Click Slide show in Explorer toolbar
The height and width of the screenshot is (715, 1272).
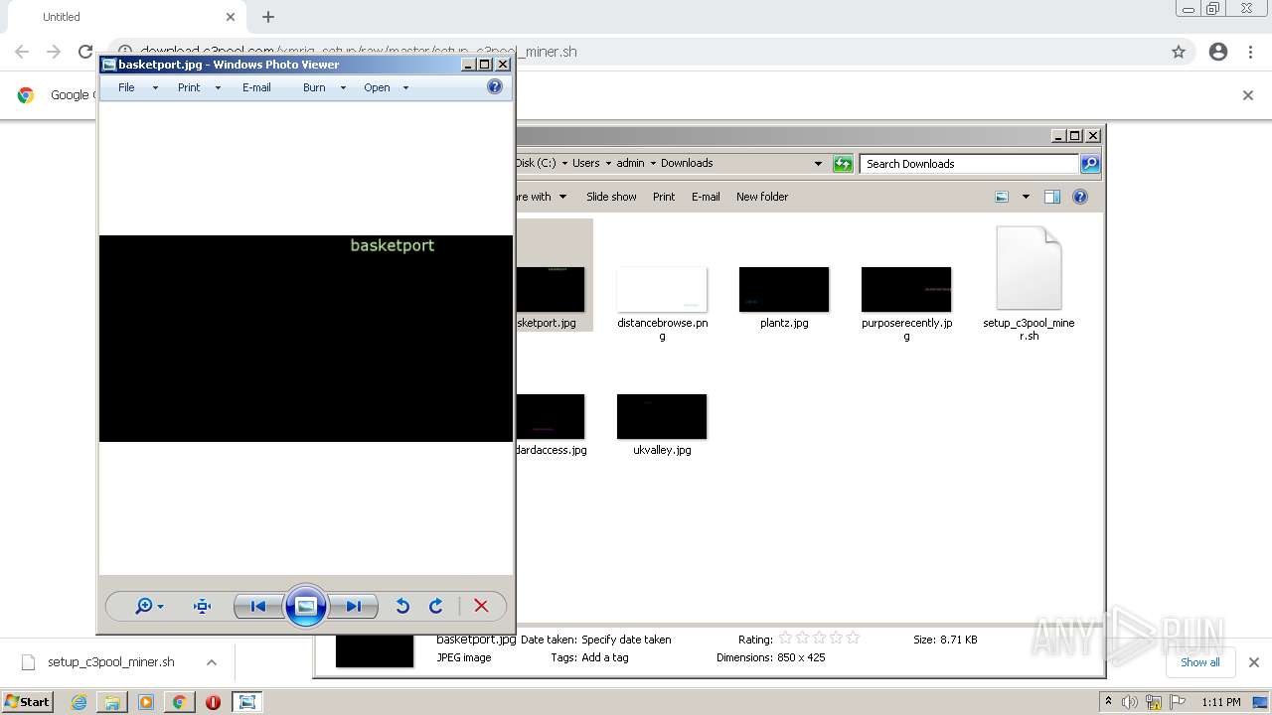click(x=611, y=197)
